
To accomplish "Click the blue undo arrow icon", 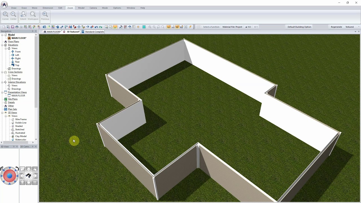I will click(96, 27).
